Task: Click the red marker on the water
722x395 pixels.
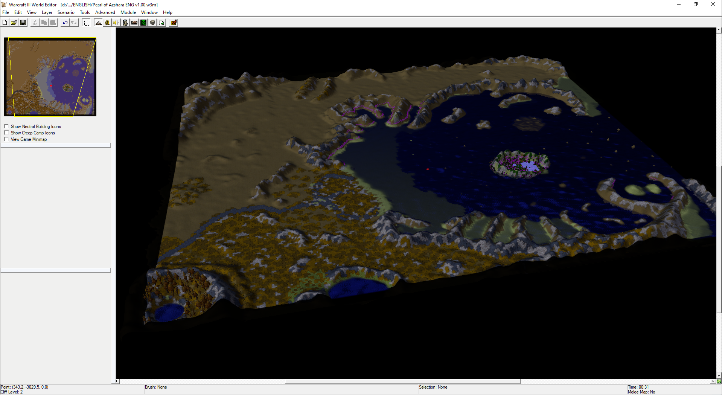Action: pyautogui.click(x=428, y=169)
